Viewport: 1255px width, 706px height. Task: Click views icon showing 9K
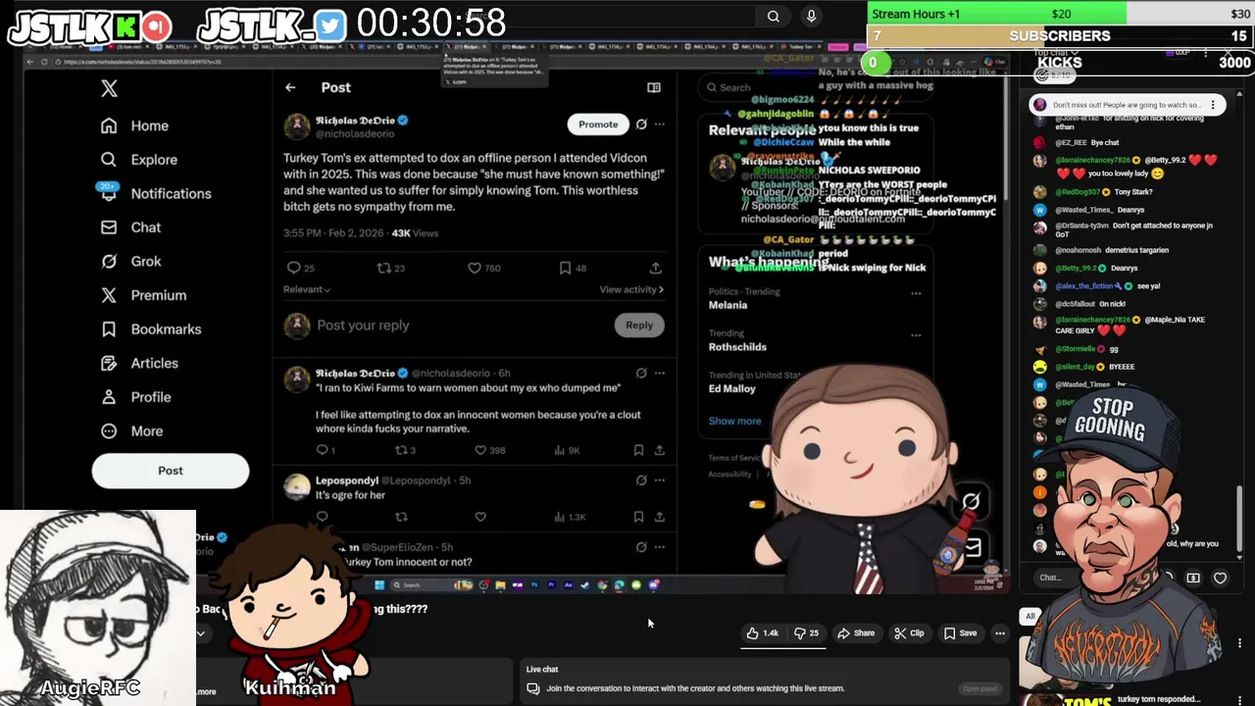(x=560, y=450)
